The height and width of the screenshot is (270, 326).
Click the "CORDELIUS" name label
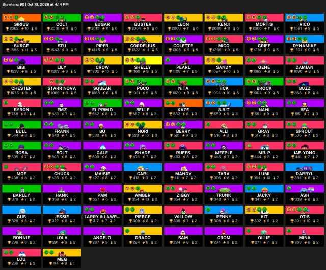[x=143, y=46]
